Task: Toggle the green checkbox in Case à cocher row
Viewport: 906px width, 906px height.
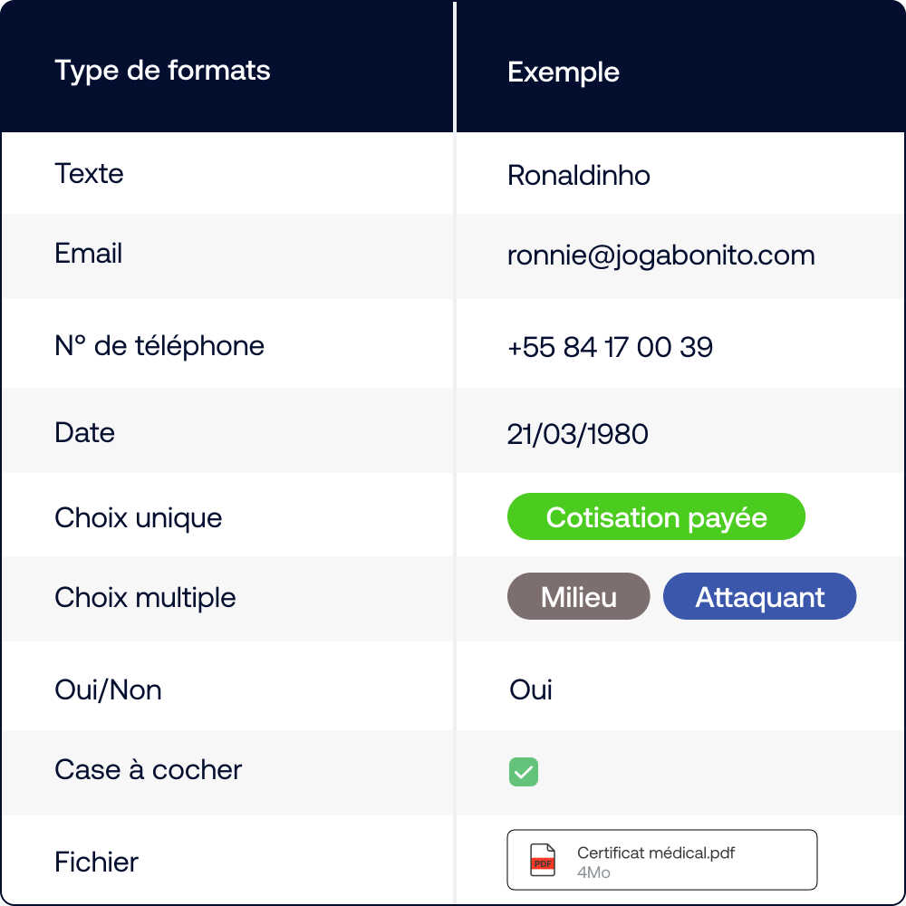Action: click(x=524, y=771)
